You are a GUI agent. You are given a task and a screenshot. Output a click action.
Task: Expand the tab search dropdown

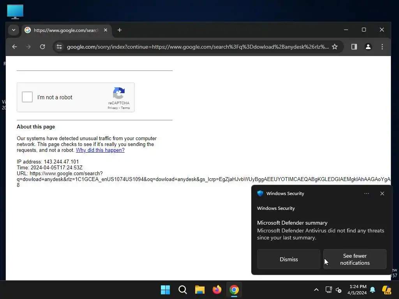pyautogui.click(x=14, y=30)
